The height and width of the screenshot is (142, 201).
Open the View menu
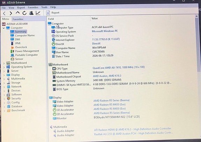coord(12,8)
